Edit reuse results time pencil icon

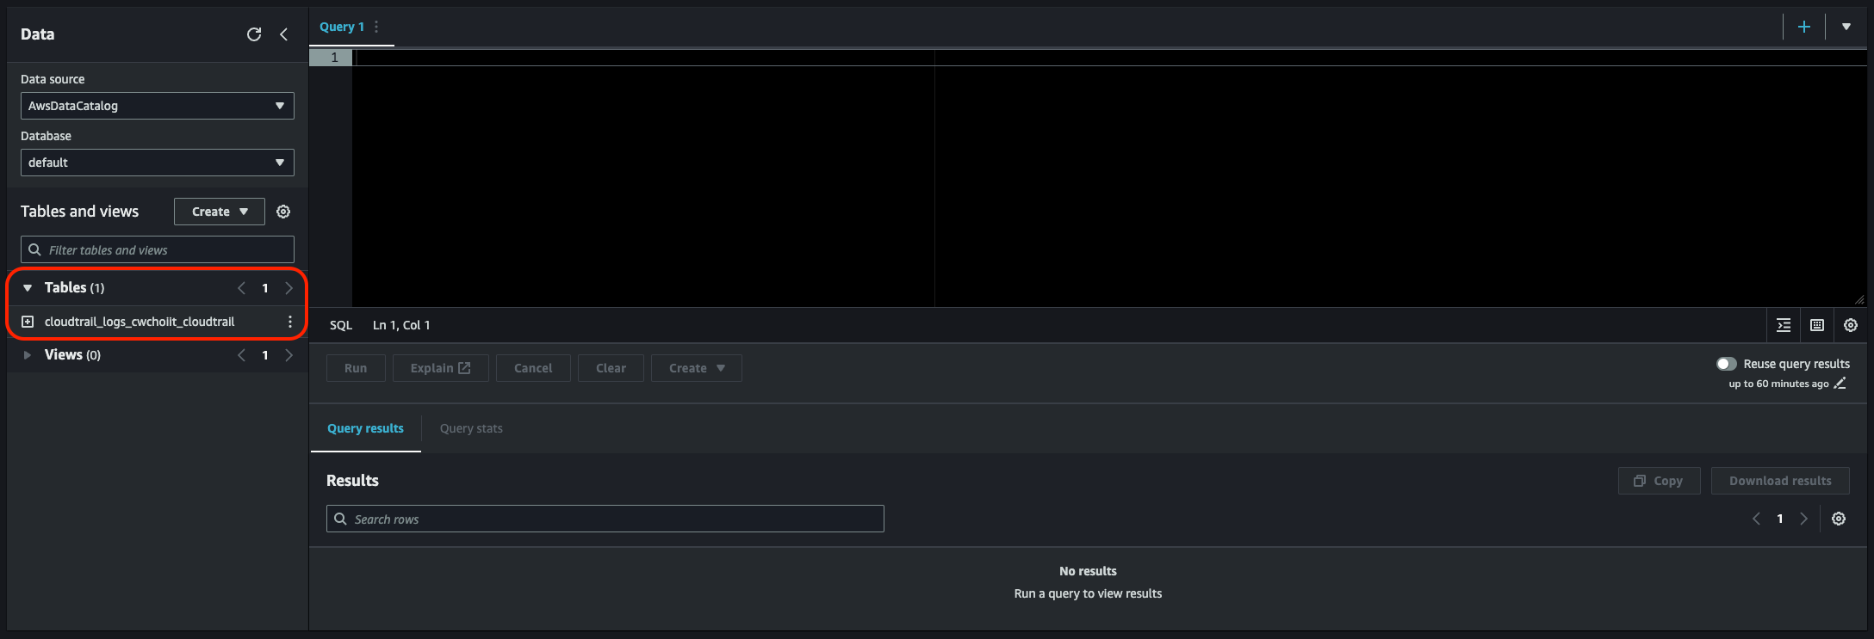click(x=1840, y=384)
